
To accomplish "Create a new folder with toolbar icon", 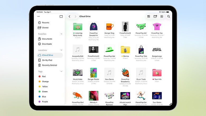I will pos(155,16).
